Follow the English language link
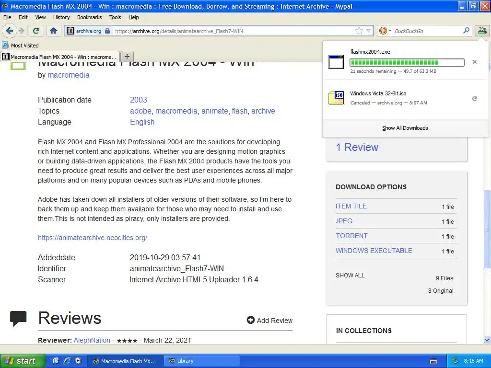491x368 pixels. pos(142,122)
